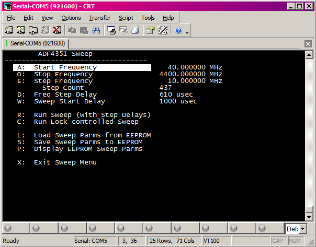316x247 pixels.
Task: Open Global Options toolbar icon
Action: [x=163, y=30]
